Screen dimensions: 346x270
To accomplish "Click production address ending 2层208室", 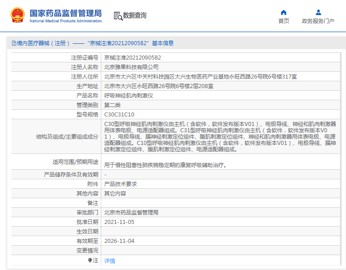I will 159,86.
